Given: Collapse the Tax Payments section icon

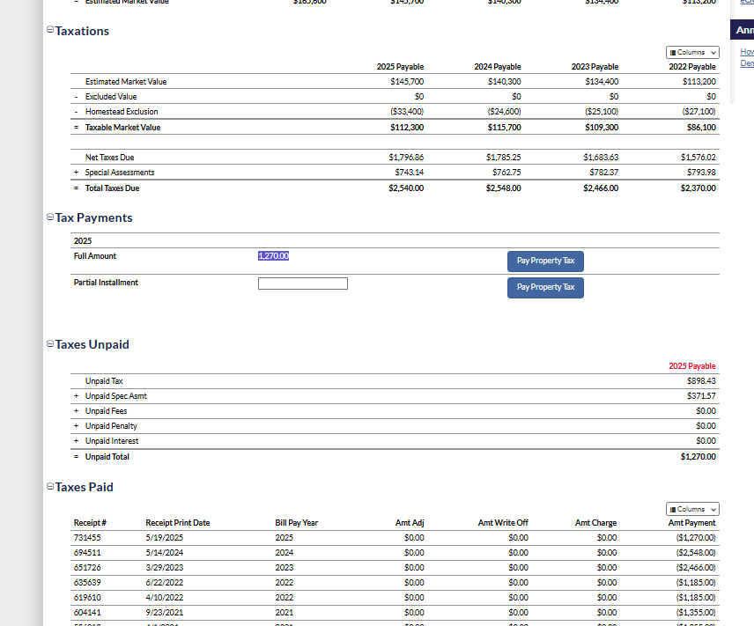Looking at the screenshot, I should (x=49, y=217).
